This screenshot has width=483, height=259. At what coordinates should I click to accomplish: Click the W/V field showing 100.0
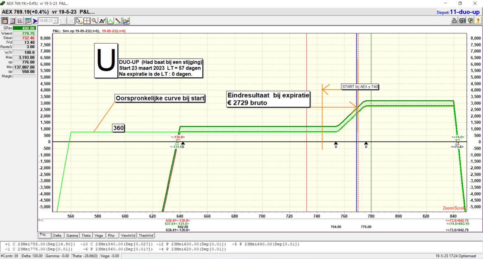click(24, 53)
